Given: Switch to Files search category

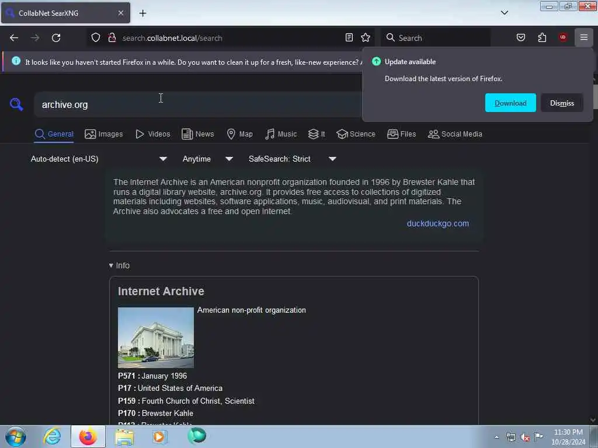Looking at the screenshot, I should [401, 134].
